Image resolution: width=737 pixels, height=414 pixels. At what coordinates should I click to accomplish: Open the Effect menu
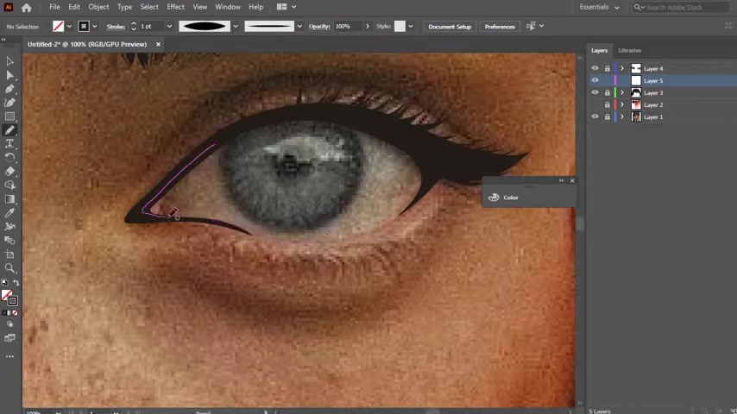point(175,7)
